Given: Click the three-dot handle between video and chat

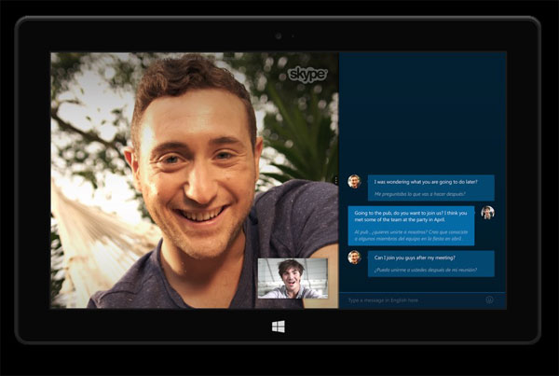Looking at the screenshot, I should (x=334, y=179).
